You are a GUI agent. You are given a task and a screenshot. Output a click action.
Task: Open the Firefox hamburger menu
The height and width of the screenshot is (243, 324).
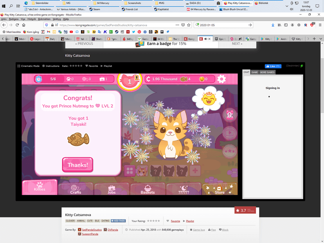pos(320,25)
